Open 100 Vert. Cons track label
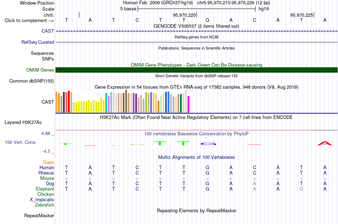Image resolution: width=338 pixels, height=224 pixels. (20, 142)
